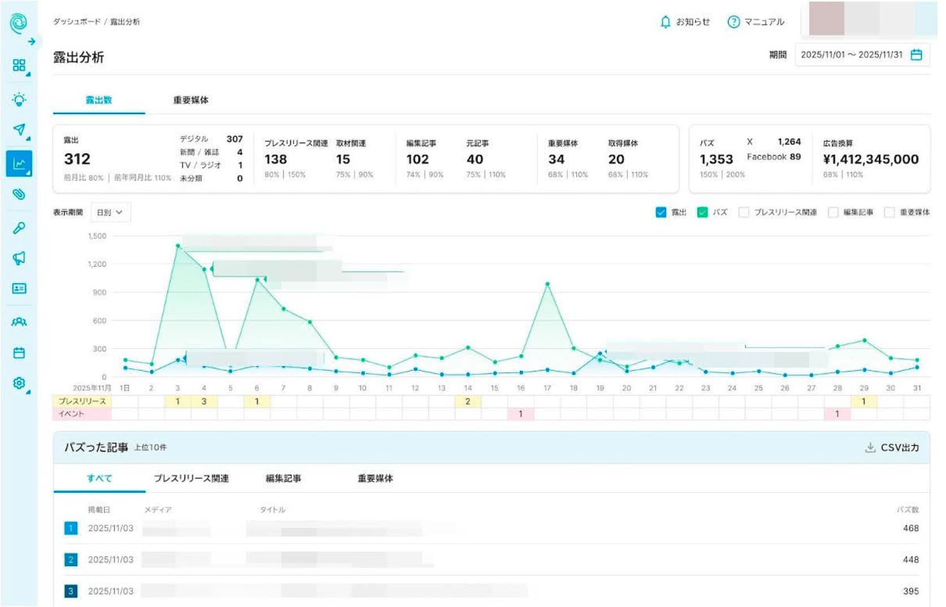Viewport: 946px width, 607px height.
Task: Open the dashboard grid icon in sidebar
Action: pyautogui.click(x=19, y=66)
